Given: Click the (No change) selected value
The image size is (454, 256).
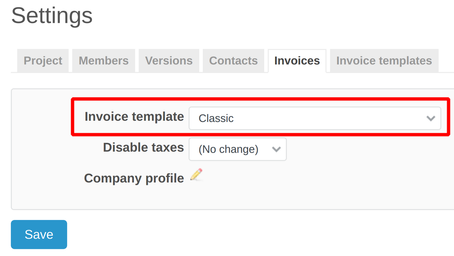Looking at the screenshot, I should click(229, 149).
